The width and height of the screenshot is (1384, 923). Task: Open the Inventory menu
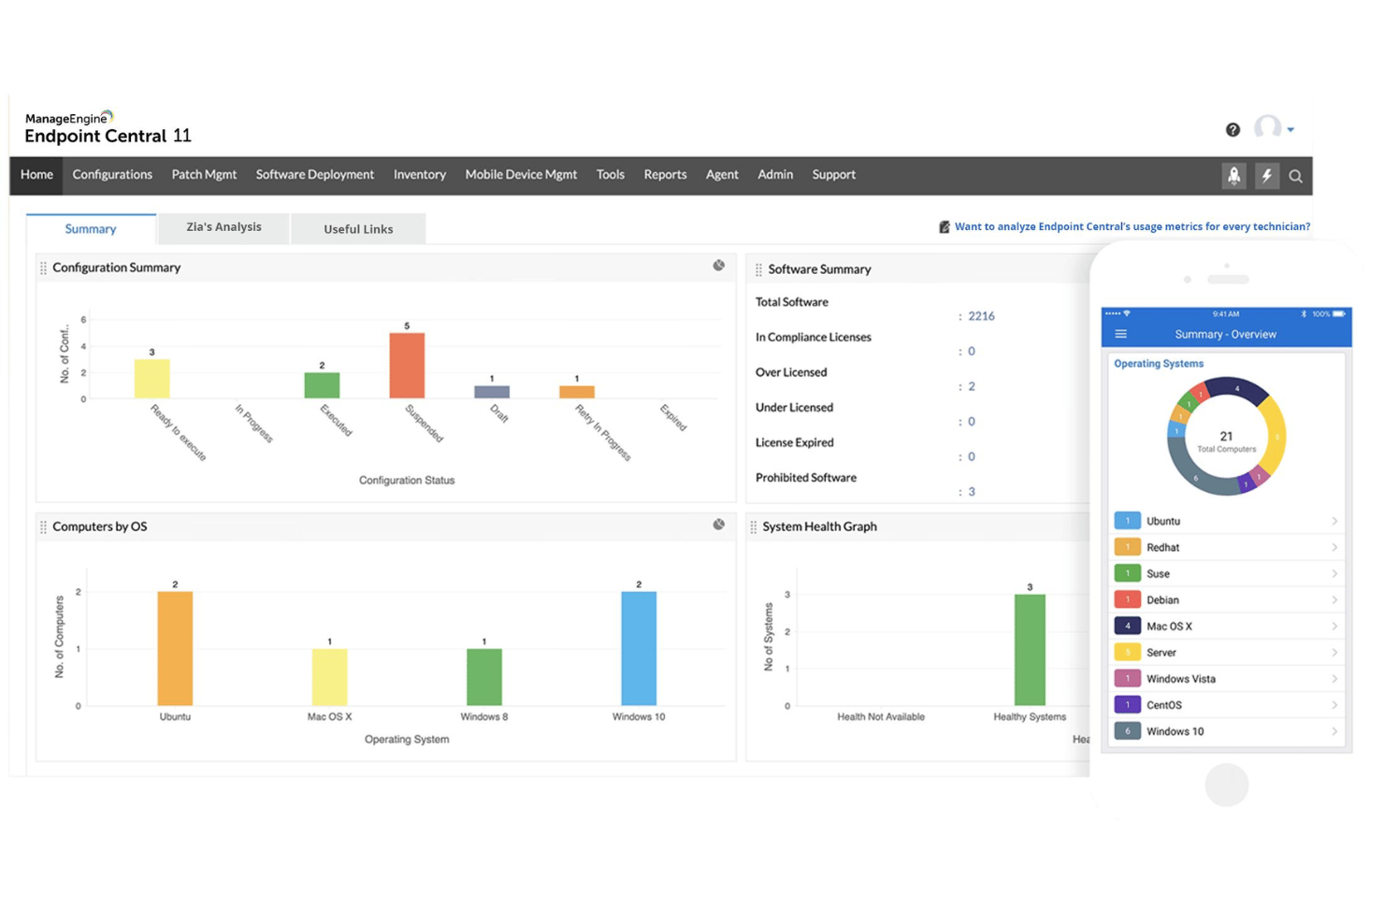420,175
